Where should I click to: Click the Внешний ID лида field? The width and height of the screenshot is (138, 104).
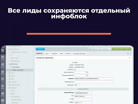pos(83,93)
